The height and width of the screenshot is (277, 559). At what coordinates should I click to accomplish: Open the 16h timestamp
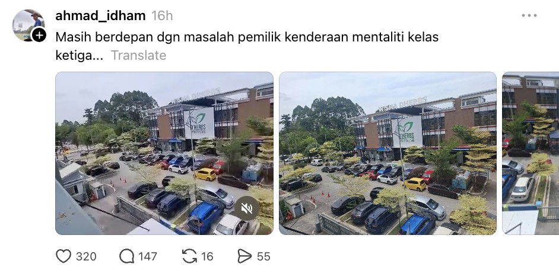[162, 15]
